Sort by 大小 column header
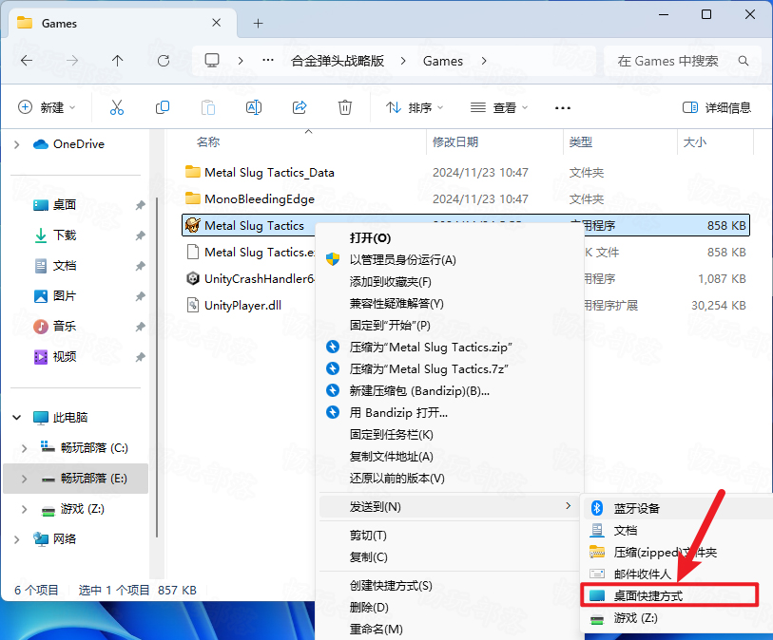The height and width of the screenshot is (640, 773). click(x=695, y=142)
